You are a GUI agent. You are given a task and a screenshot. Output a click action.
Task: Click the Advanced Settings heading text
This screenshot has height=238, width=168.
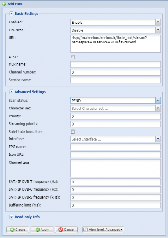tap(30, 92)
